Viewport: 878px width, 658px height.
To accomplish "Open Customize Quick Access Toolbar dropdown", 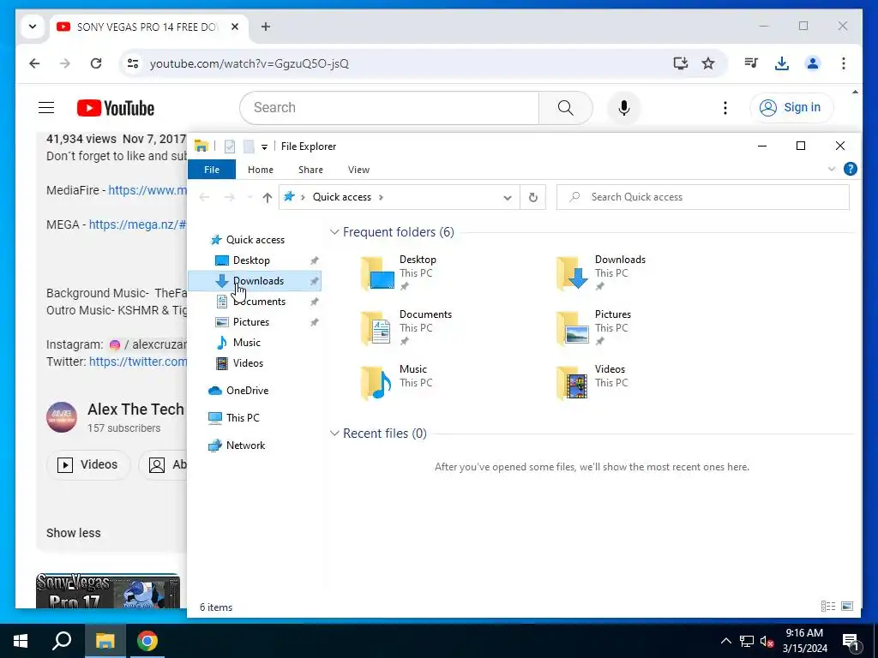I will [x=264, y=147].
